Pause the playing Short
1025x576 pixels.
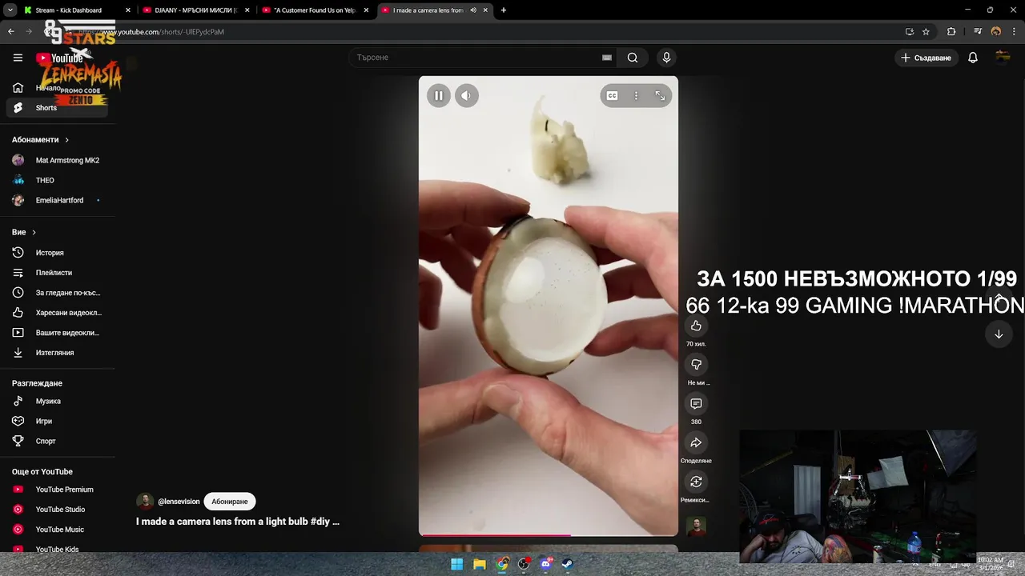(439, 96)
